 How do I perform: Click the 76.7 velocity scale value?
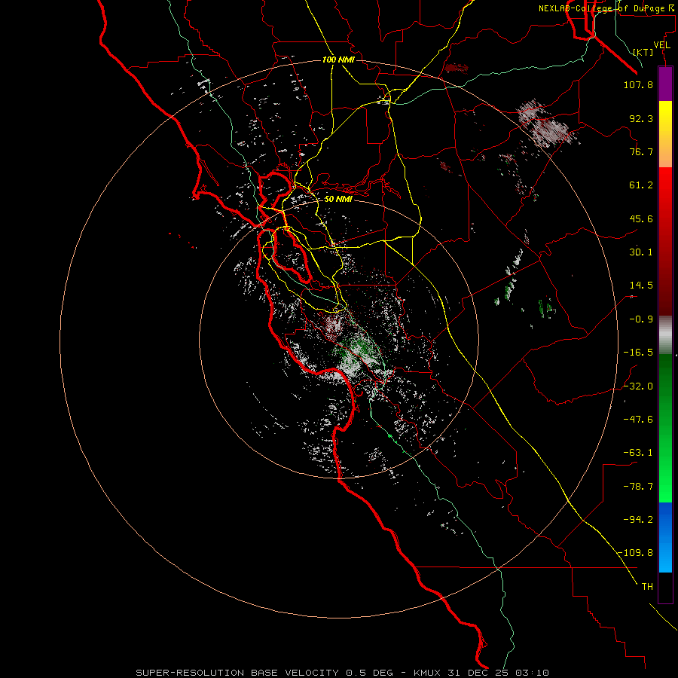(x=641, y=151)
